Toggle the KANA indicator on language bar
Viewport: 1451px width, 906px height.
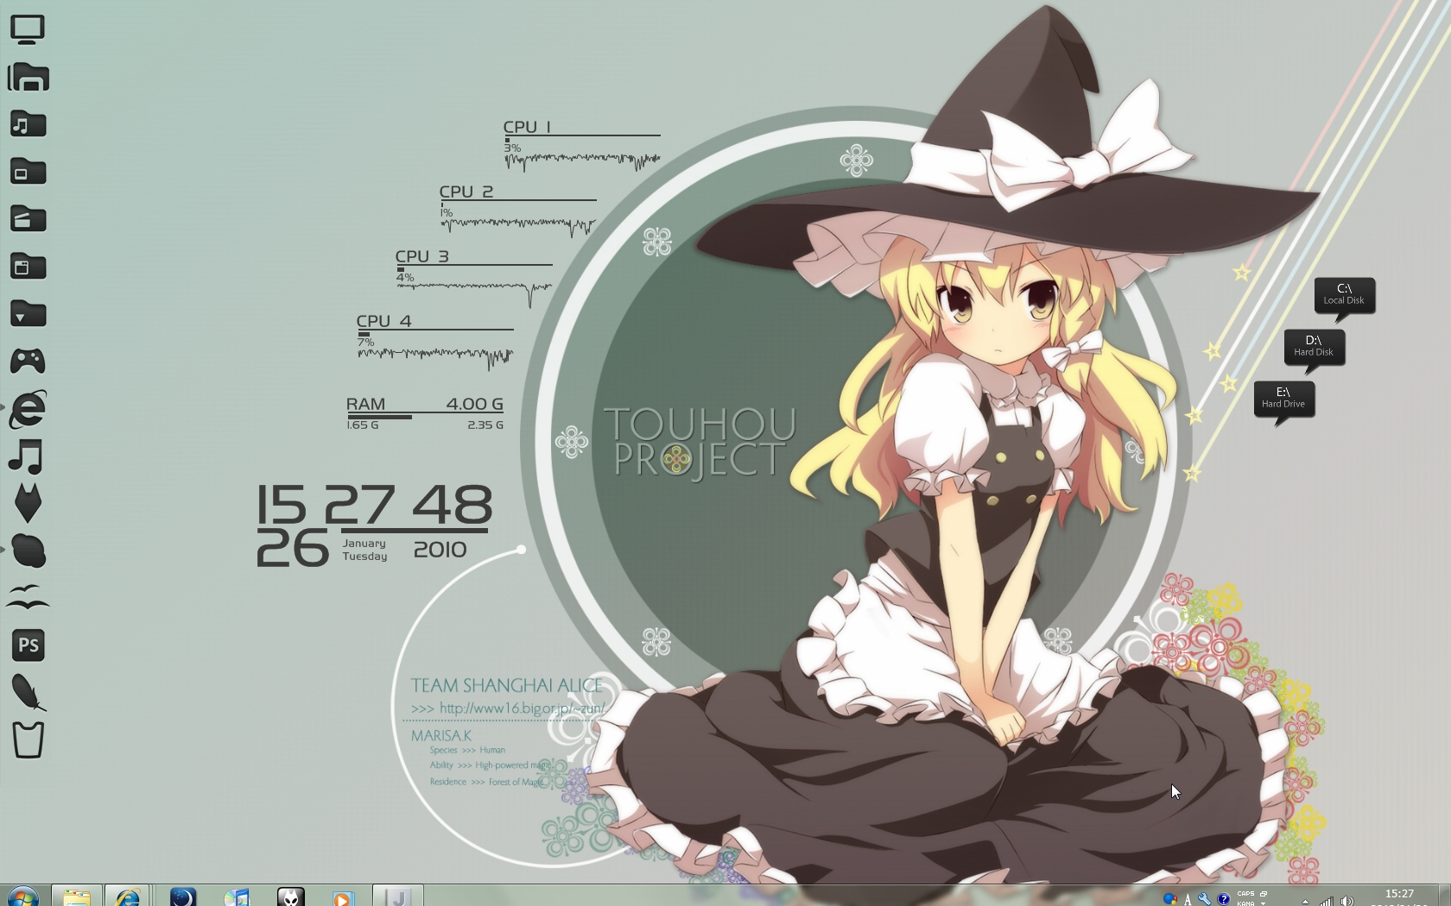(x=1245, y=903)
